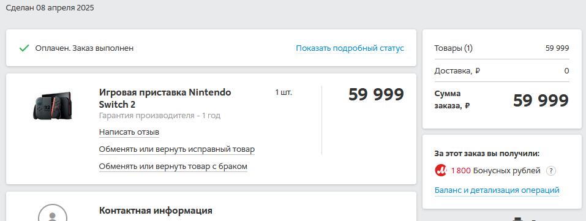Screen dimensions: 586x221
Task: Click Написать отзыв link
Action: pyautogui.click(x=129, y=132)
